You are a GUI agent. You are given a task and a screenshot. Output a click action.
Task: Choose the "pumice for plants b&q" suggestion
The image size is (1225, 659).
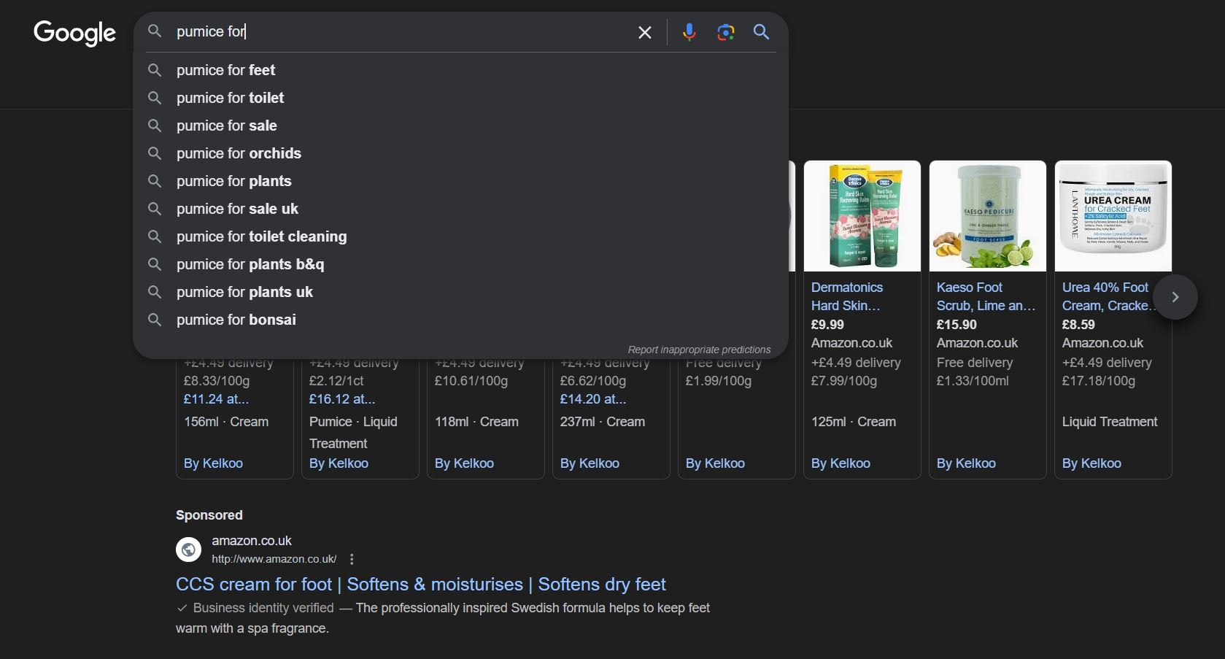coord(250,264)
